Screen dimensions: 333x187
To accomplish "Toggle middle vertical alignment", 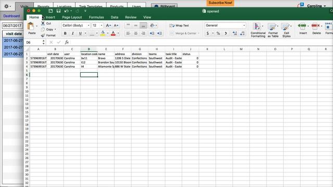I will point(136,25).
